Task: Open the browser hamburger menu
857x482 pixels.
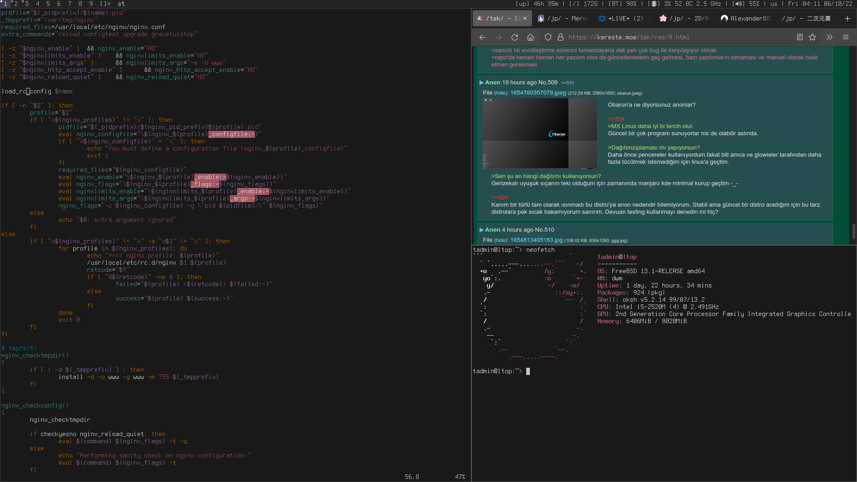Action: coord(846,37)
